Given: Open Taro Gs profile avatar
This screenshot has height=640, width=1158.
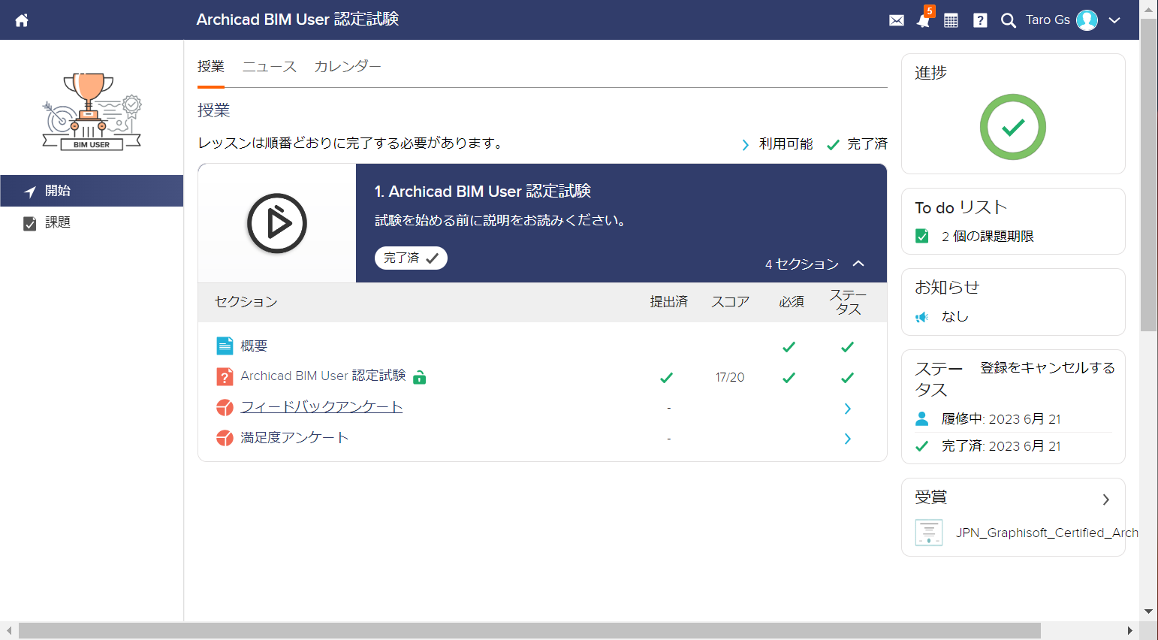Looking at the screenshot, I should tap(1087, 20).
